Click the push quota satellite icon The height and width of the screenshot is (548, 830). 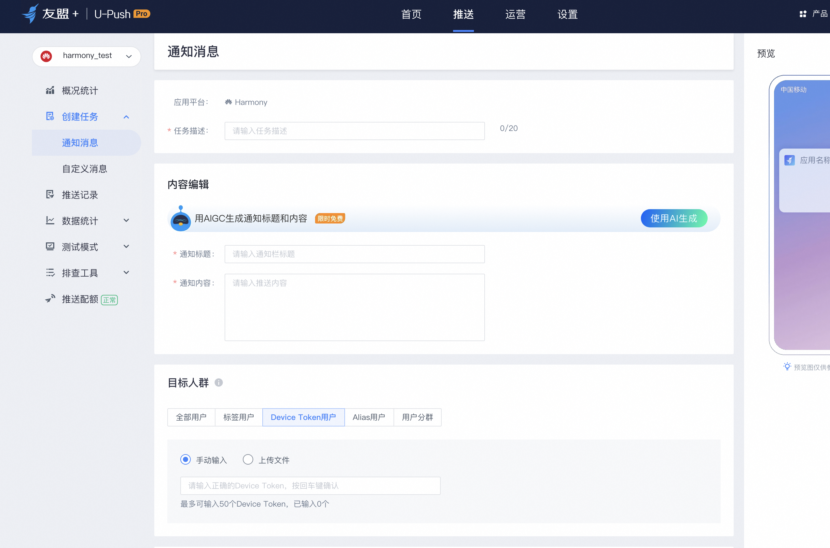[50, 299]
